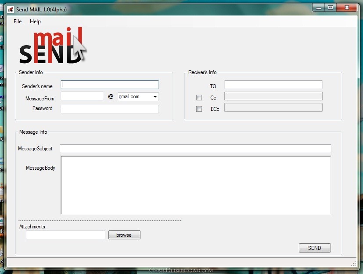Click the Send MAIL title bar app icon
Image resolution: width=363 pixels, height=274 pixels.
[x=11, y=10]
